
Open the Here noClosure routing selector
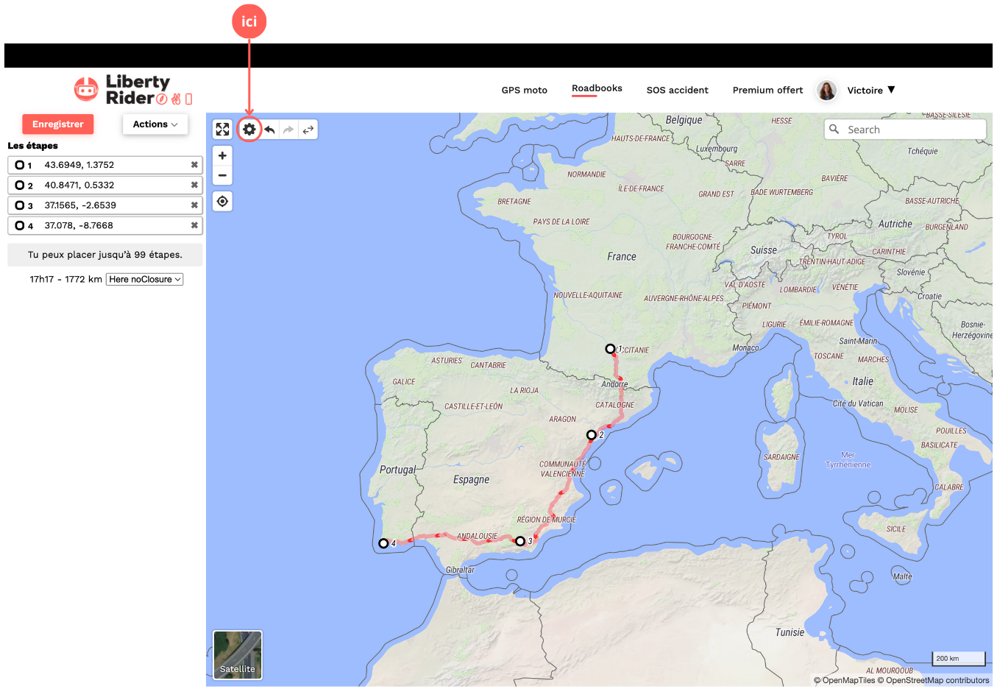coord(144,280)
